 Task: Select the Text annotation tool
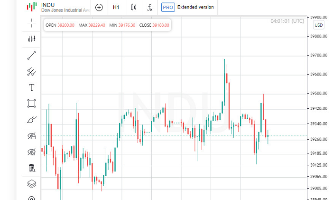click(32, 87)
